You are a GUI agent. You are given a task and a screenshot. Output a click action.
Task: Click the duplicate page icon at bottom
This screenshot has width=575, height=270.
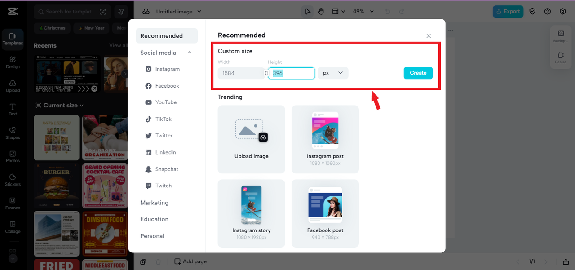(143, 261)
